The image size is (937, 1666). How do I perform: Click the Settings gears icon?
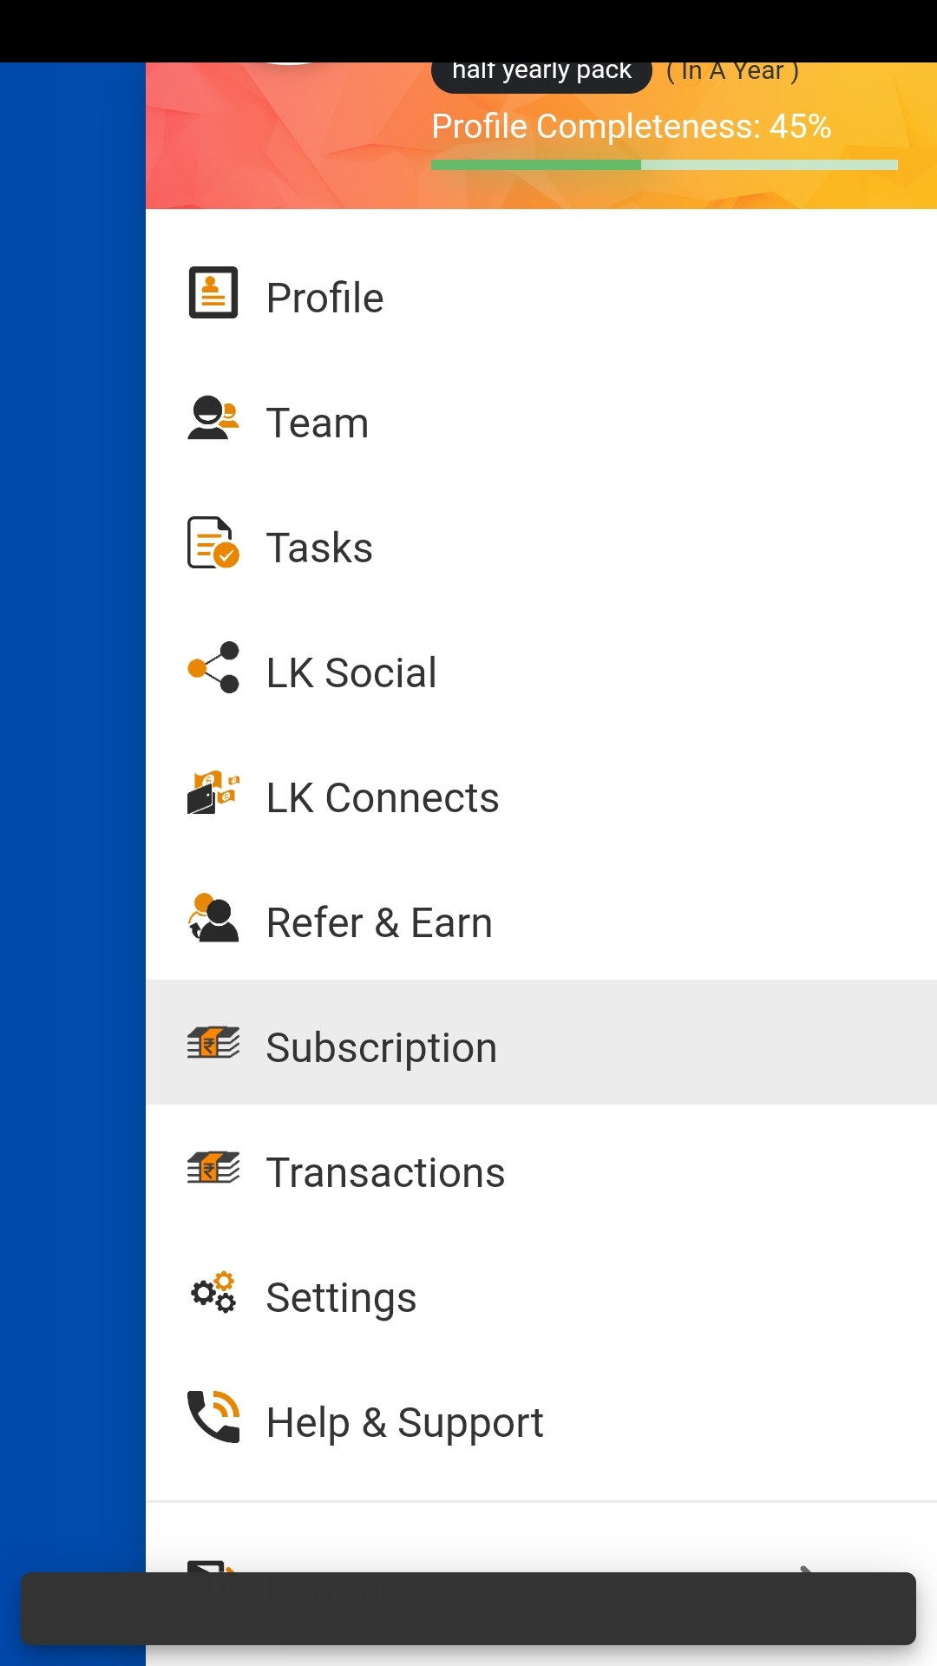pos(213,1293)
